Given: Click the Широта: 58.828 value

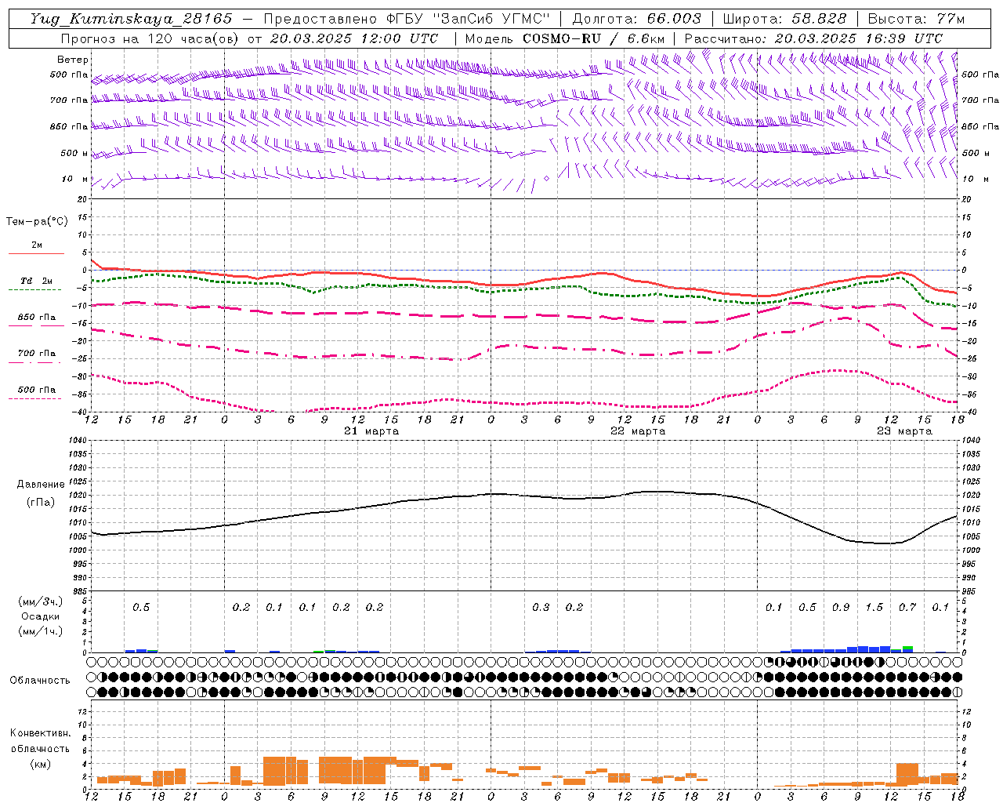Looking at the screenshot, I should [x=784, y=19].
